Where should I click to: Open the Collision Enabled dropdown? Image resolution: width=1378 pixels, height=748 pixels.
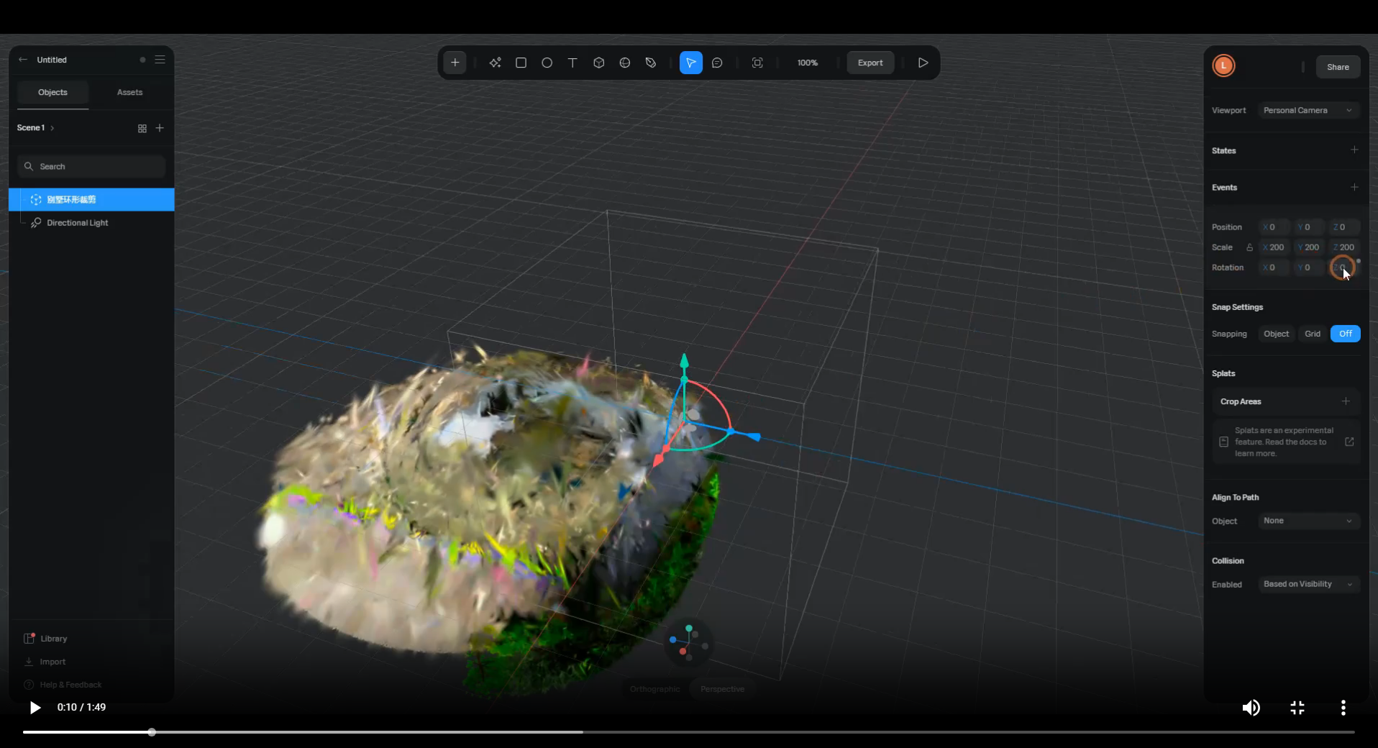1308,584
